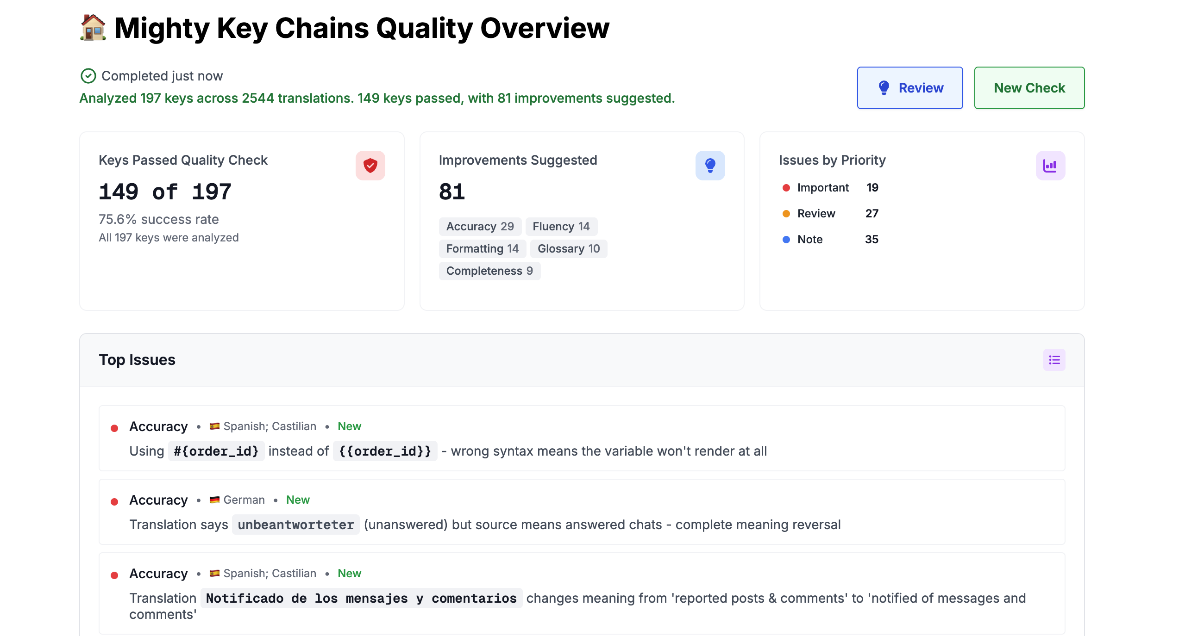Click the Formatting 14 chip
This screenshot has width=1185, height=636.
[x=482, y=248]
